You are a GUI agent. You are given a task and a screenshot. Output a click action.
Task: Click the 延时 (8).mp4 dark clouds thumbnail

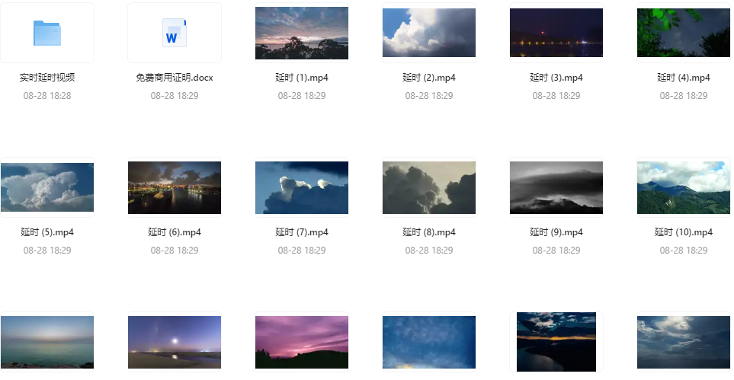coord(429,187)
